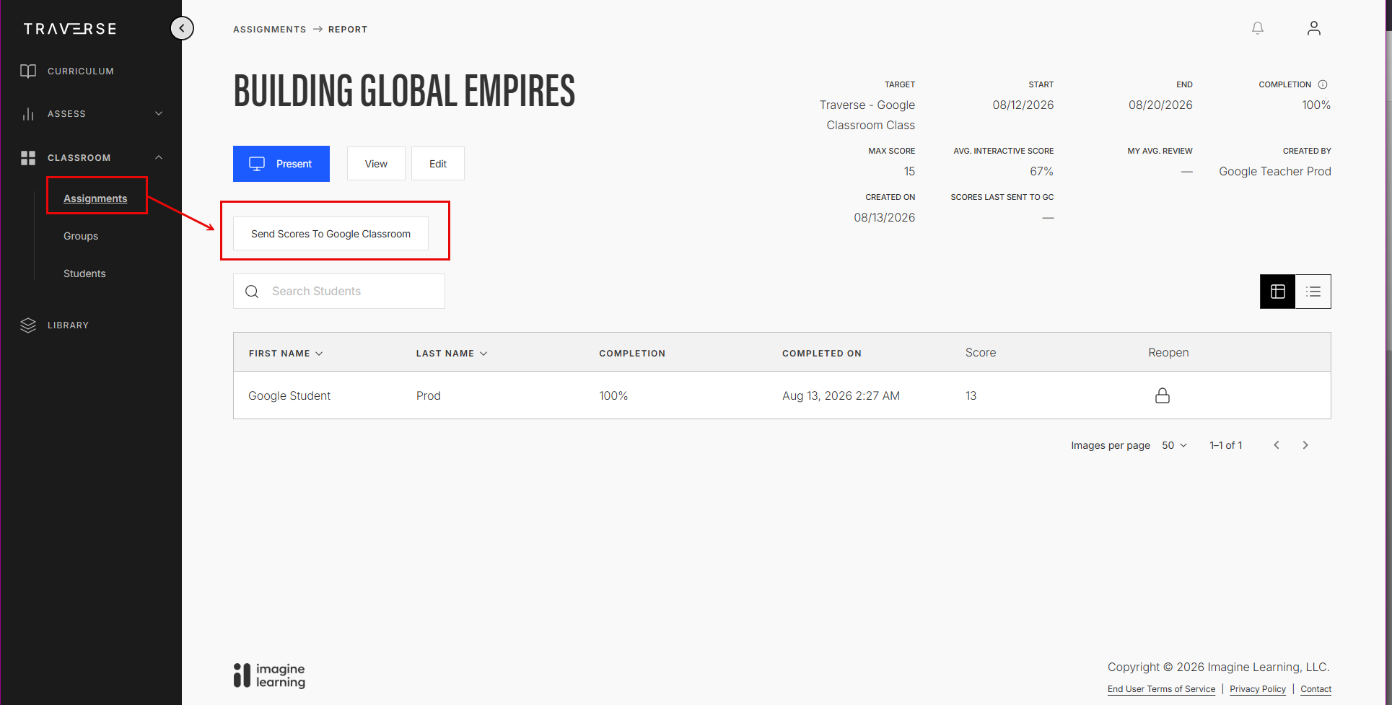1392x705 pixels.
Task: Open the images per page dropdown
Action: (1174, 445)
